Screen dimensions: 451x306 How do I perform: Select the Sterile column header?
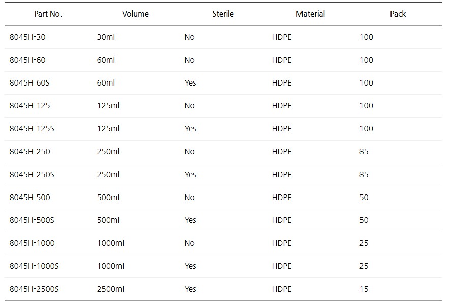click(x=223, y=14)
